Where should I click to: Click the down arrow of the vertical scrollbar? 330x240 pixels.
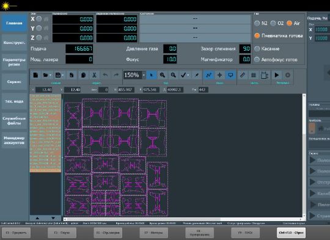coord(304,216)
